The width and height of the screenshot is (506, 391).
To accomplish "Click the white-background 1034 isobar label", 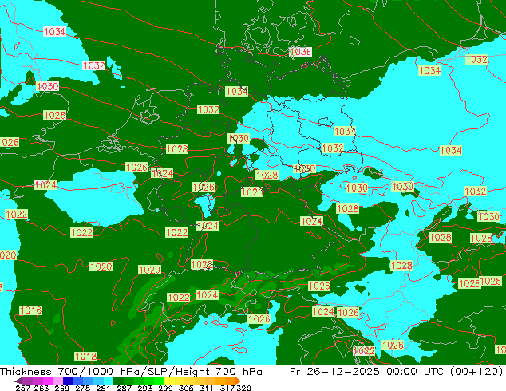I will [x=54, y=32].
